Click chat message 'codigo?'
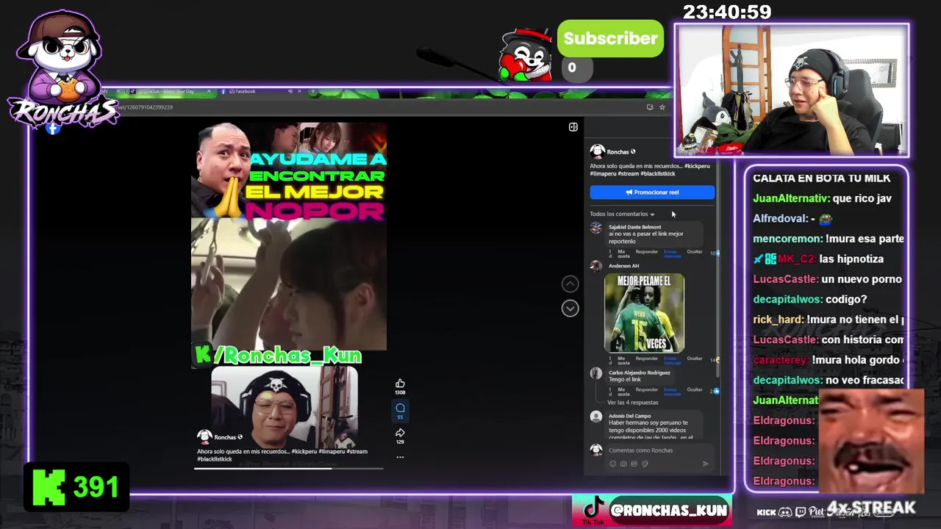Viewport: 941px width, 529px height. click(846, 299)
